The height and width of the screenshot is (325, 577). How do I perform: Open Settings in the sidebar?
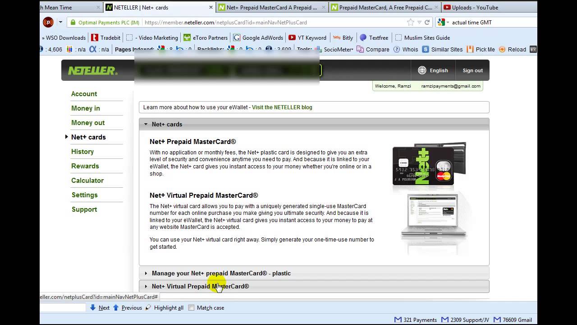click(84, 195)
